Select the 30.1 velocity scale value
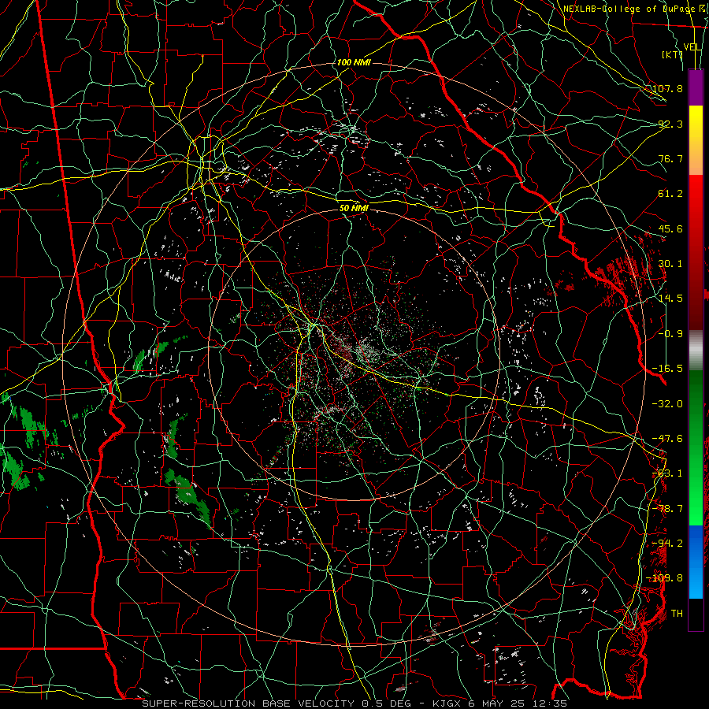This screenshot has height=709, width=709. (x=670, y=264)
